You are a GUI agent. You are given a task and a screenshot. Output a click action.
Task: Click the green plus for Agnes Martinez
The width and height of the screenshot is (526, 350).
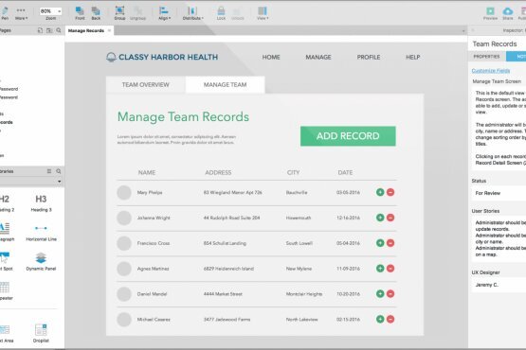380,269
